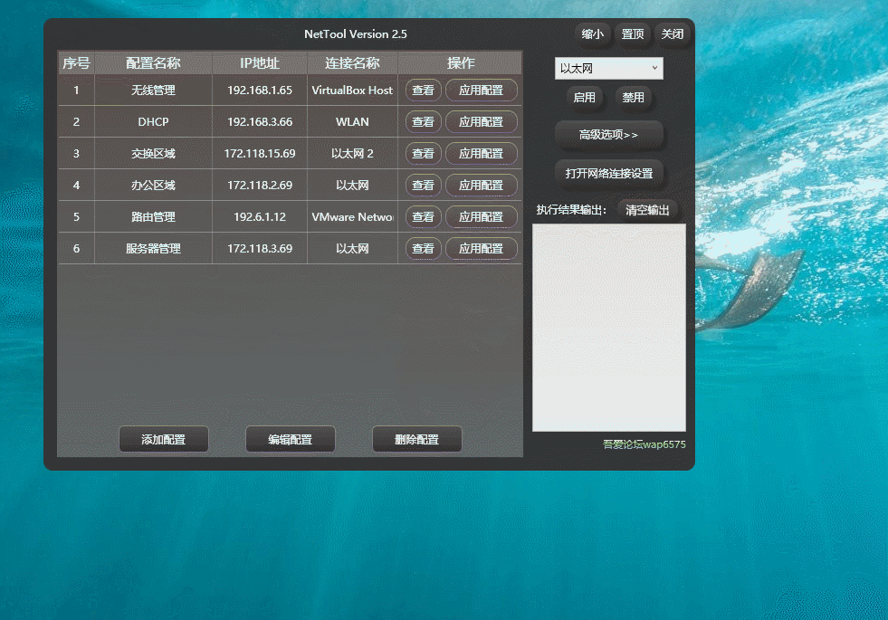Viewport: 888px width, 620px height.
Task: Click the VMware Network connection cell
Action: coord(352,217)
